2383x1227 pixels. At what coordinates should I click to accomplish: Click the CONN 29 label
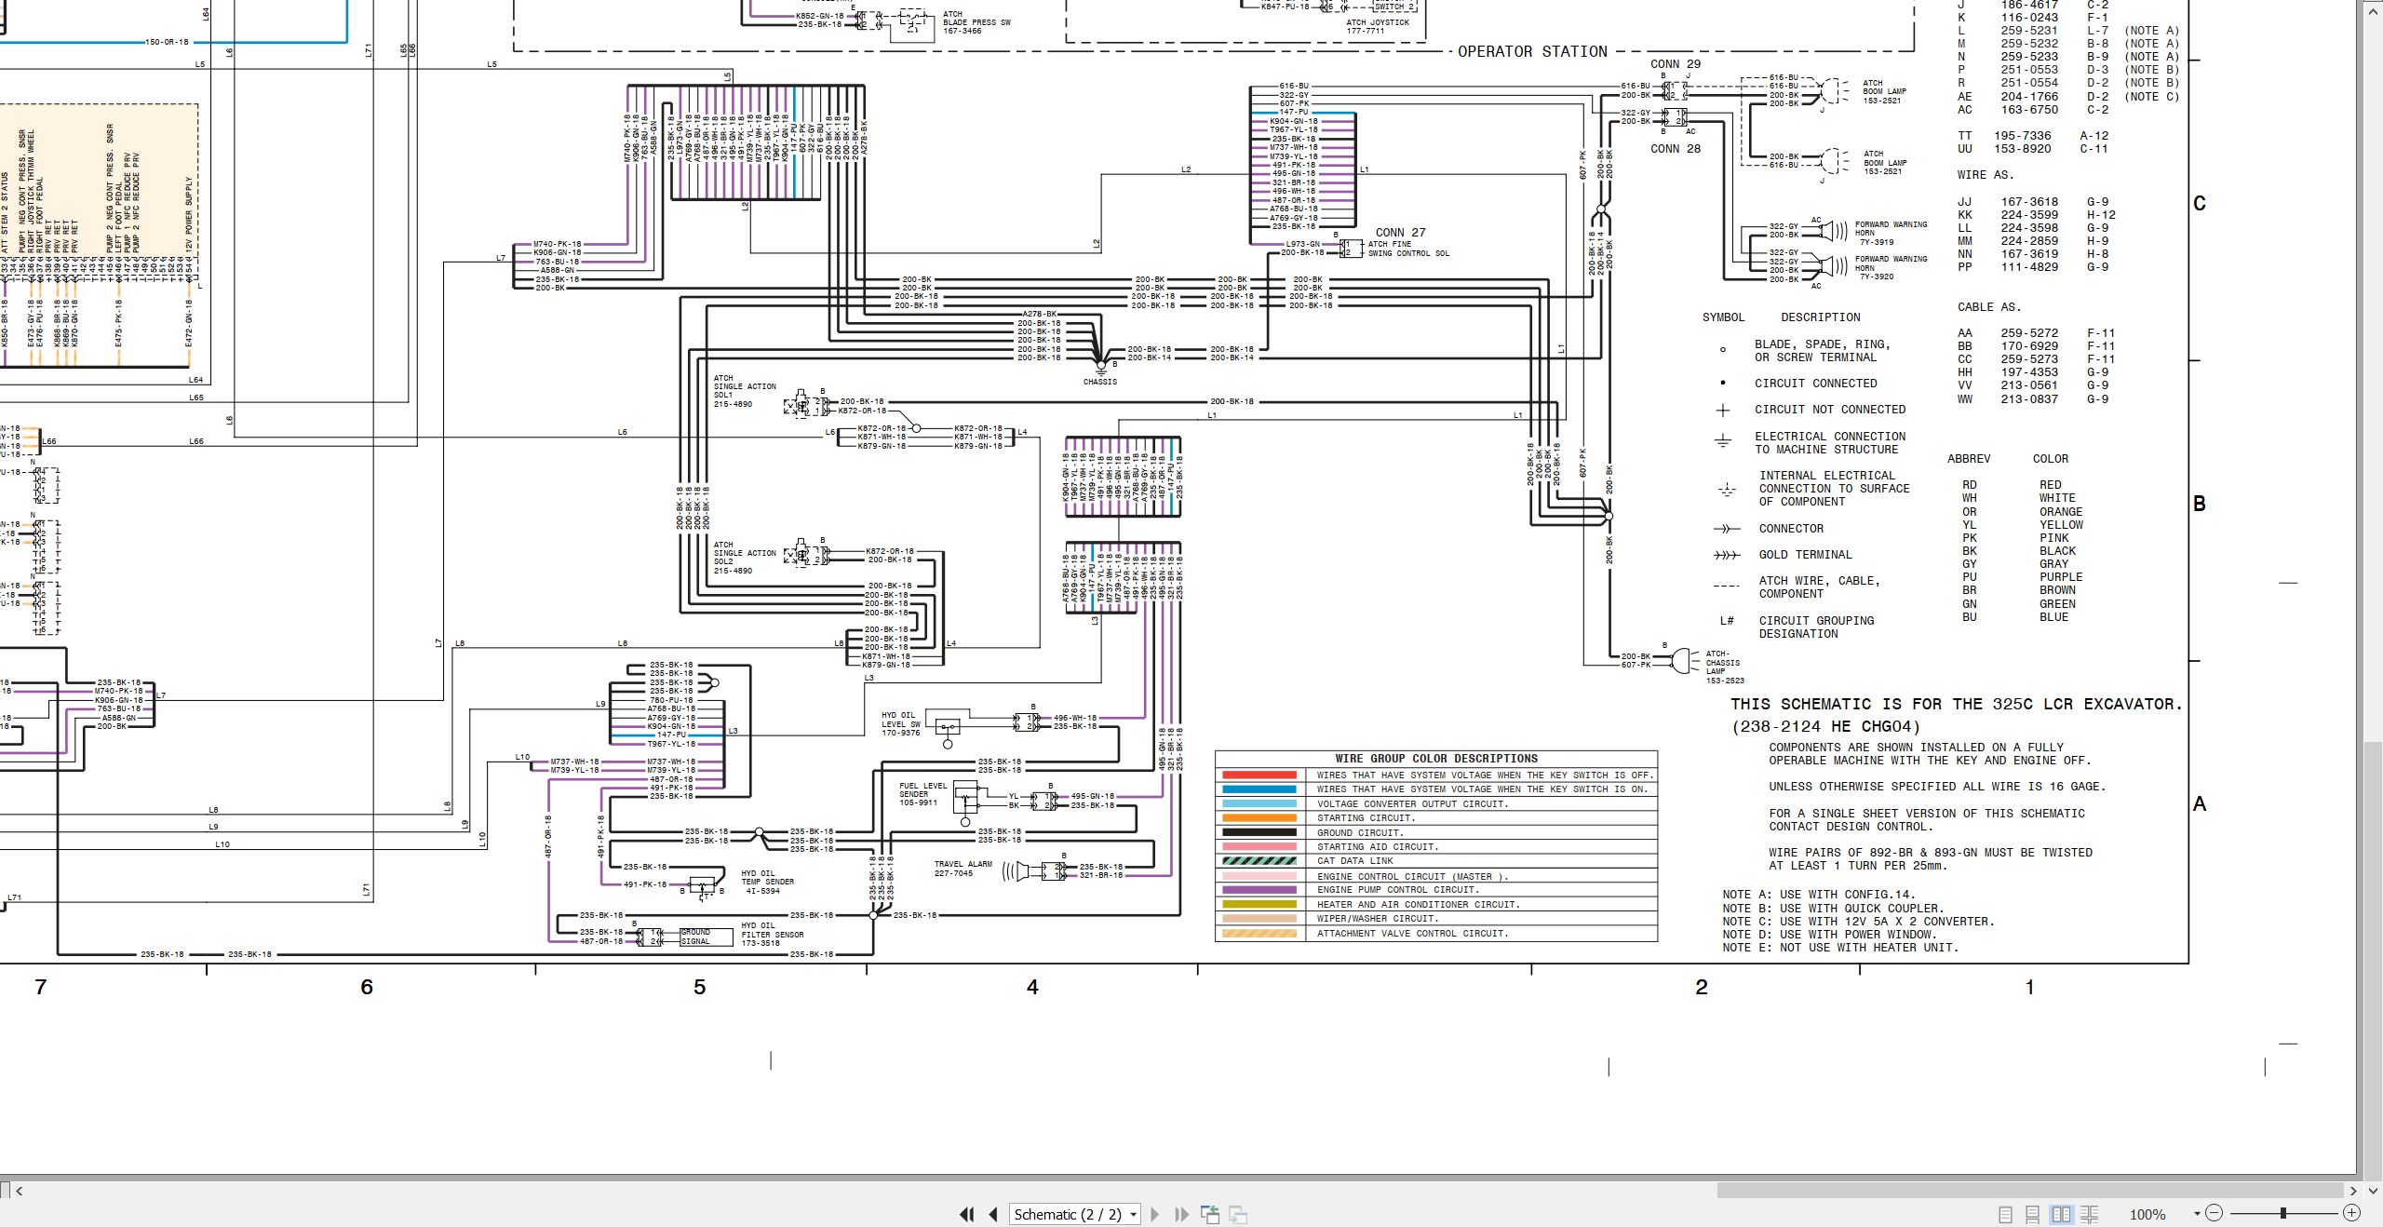point(1676,64)
